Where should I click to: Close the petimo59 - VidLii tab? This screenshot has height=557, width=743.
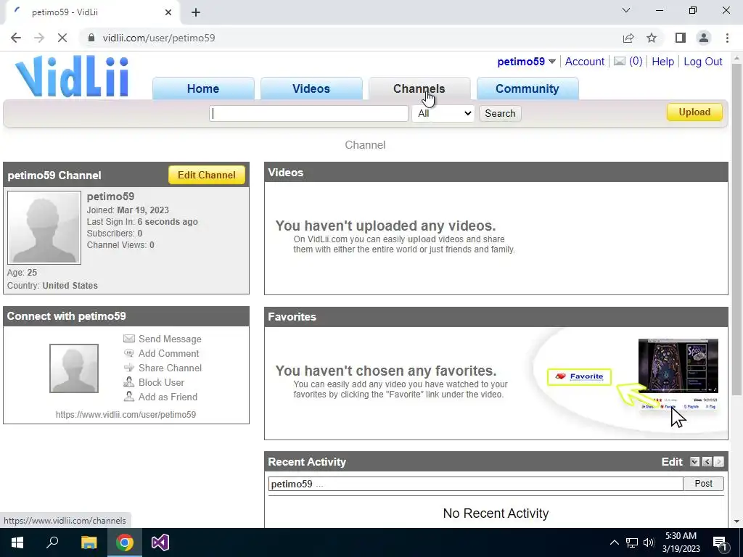pyautogui.click(x=168, y=12)
